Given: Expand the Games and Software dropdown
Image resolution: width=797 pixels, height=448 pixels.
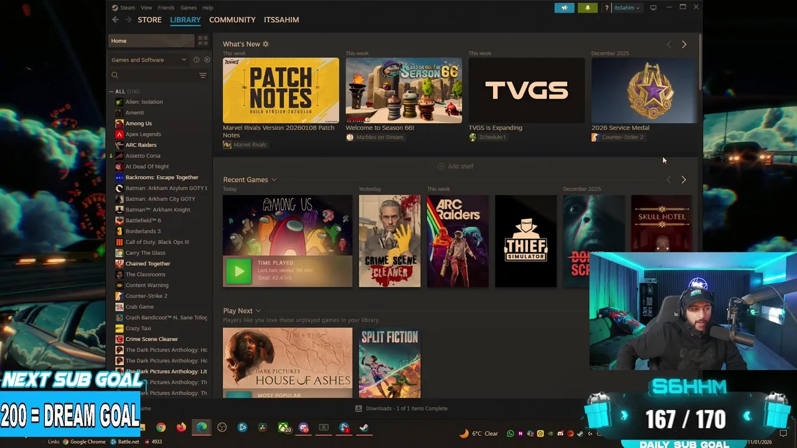Looking at the screenshot, I should (148, 60).
